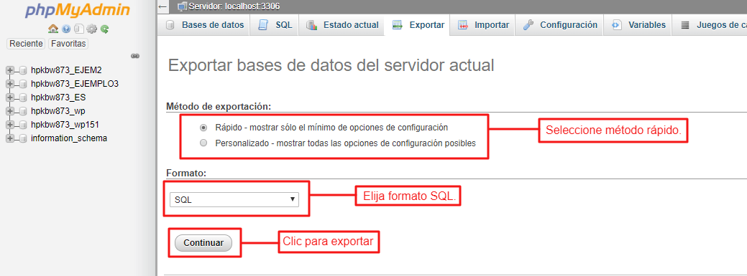
Task: Select Personalizado export method radio button
Action: [x=203, y=143]
